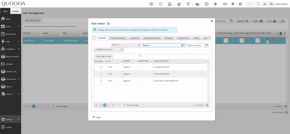
Task: Switch to the Plant & Equipment tab
Action: tap(118, 38)
